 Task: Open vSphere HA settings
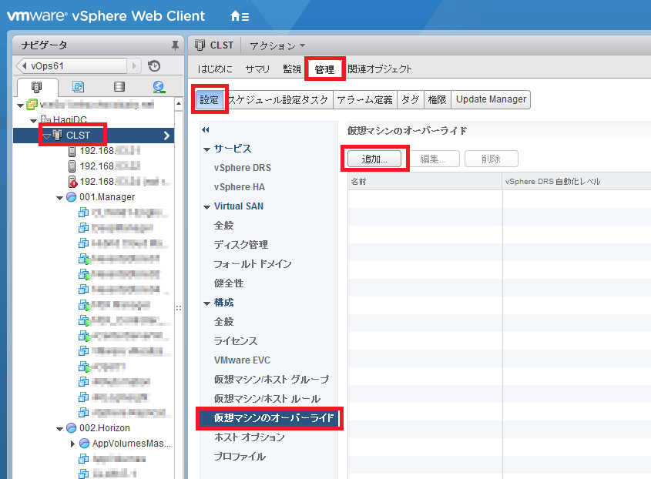tap(239, 187)
